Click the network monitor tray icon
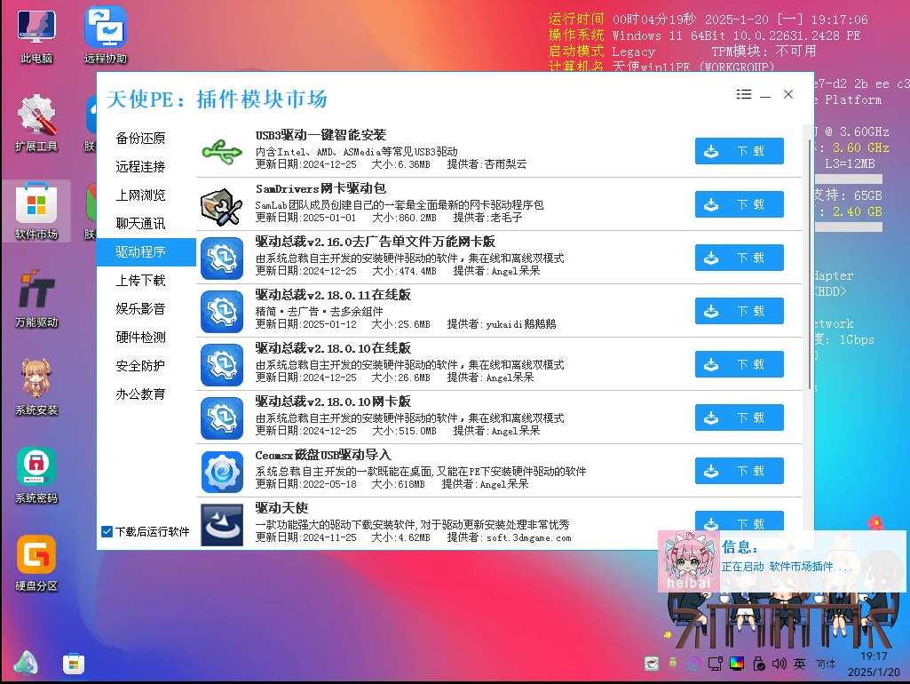The width and height of the screenshot is (910, 684). (715, 663)
